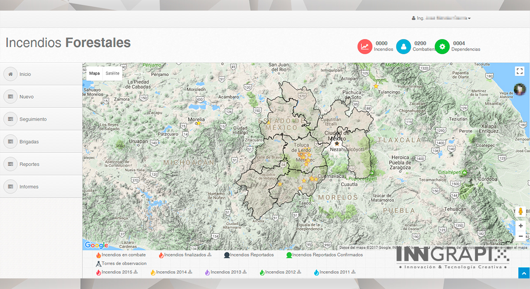Toggle fullscreen map view
This screenshot has height=289, width=530.
(519, 71)
